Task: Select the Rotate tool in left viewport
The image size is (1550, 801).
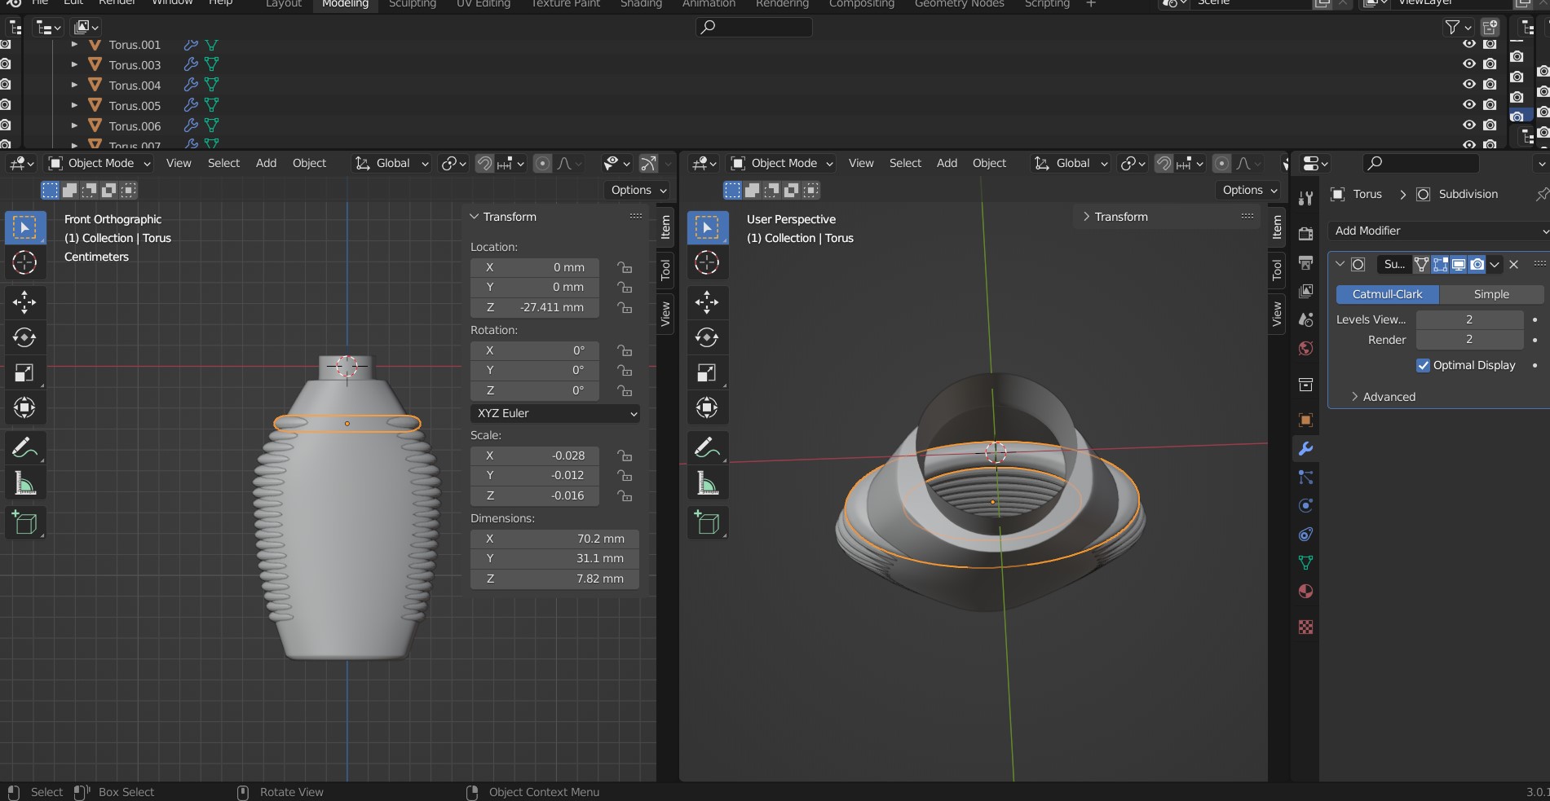Action: [x=24, y=337]
